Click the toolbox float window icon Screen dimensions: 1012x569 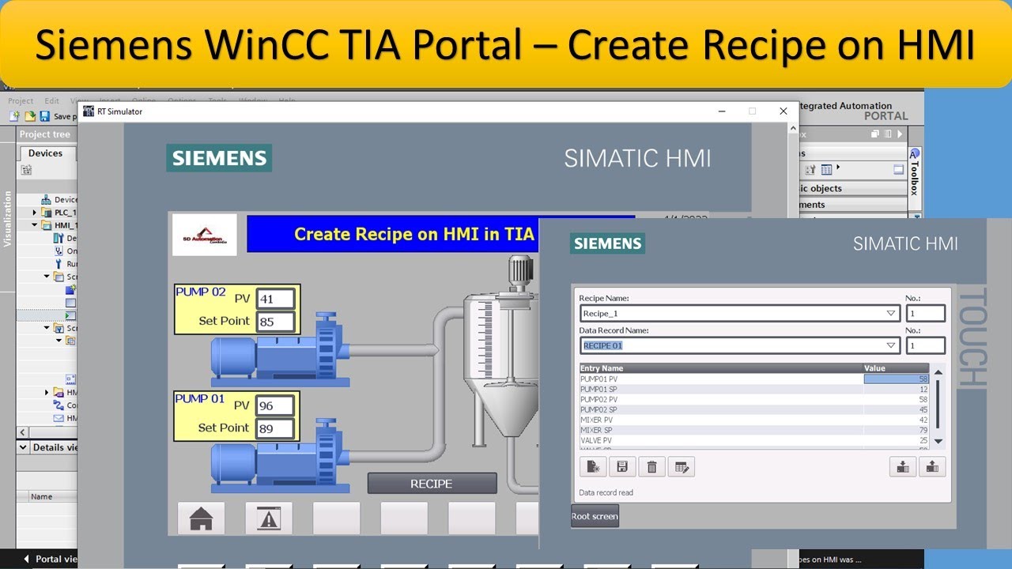[875, 134]
